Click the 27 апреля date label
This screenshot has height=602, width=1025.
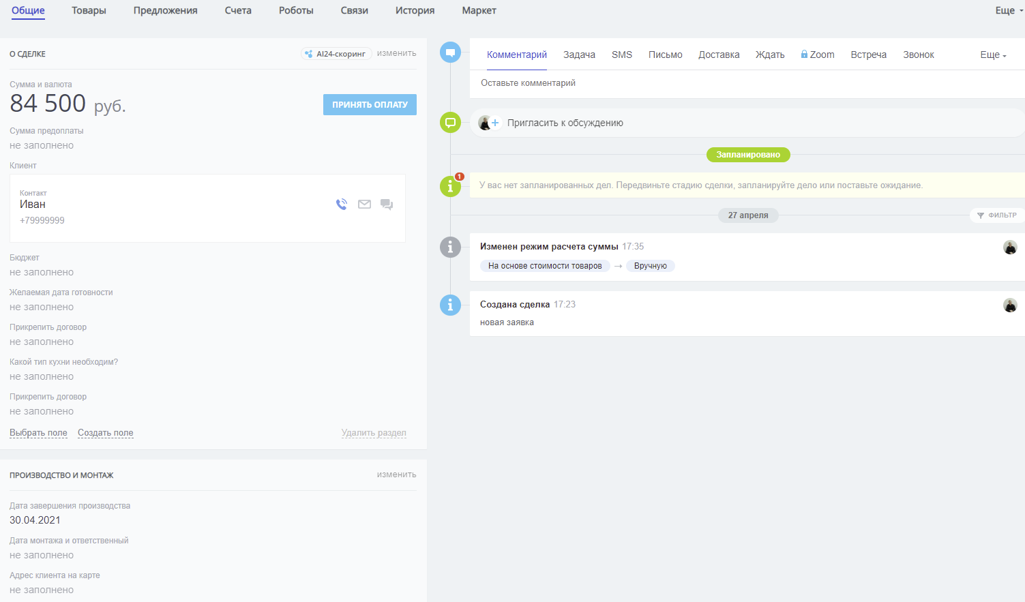(748, 215)
